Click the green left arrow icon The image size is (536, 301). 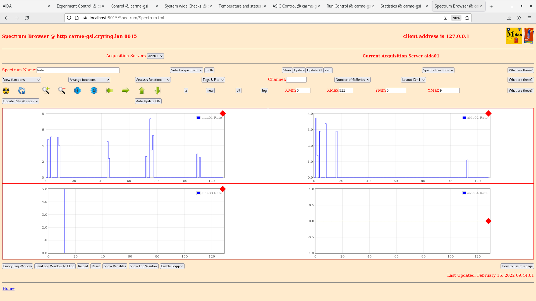click(x=110, y=90)
